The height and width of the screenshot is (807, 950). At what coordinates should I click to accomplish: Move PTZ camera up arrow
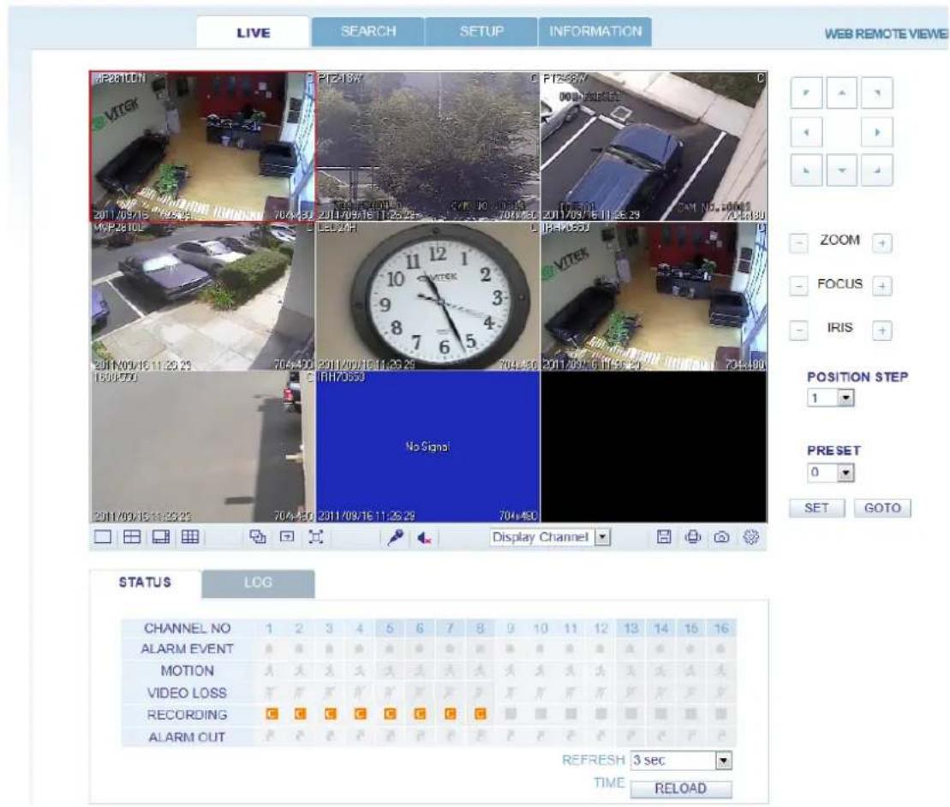click(x=841, y=93)
